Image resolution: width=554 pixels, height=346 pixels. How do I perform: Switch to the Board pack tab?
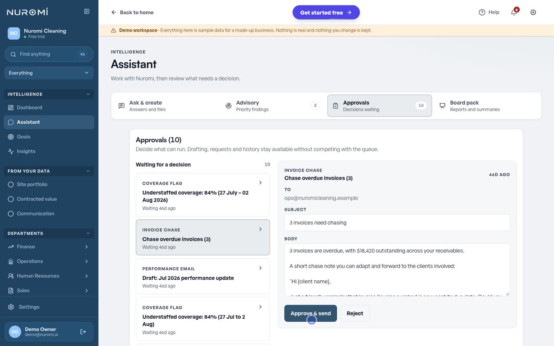486,106
